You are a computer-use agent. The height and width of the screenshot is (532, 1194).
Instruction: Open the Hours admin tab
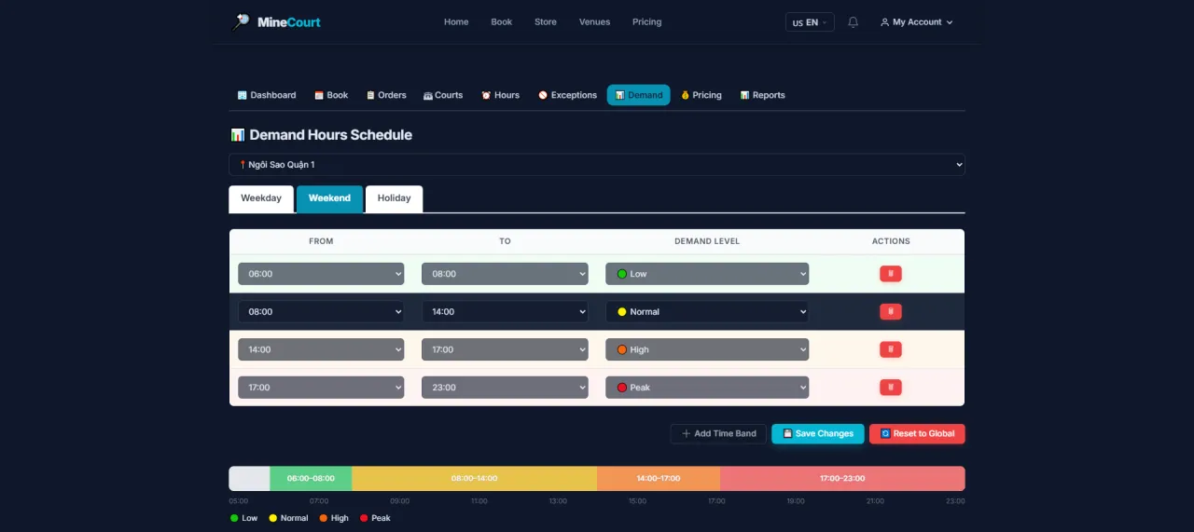(x=500, y=95)
